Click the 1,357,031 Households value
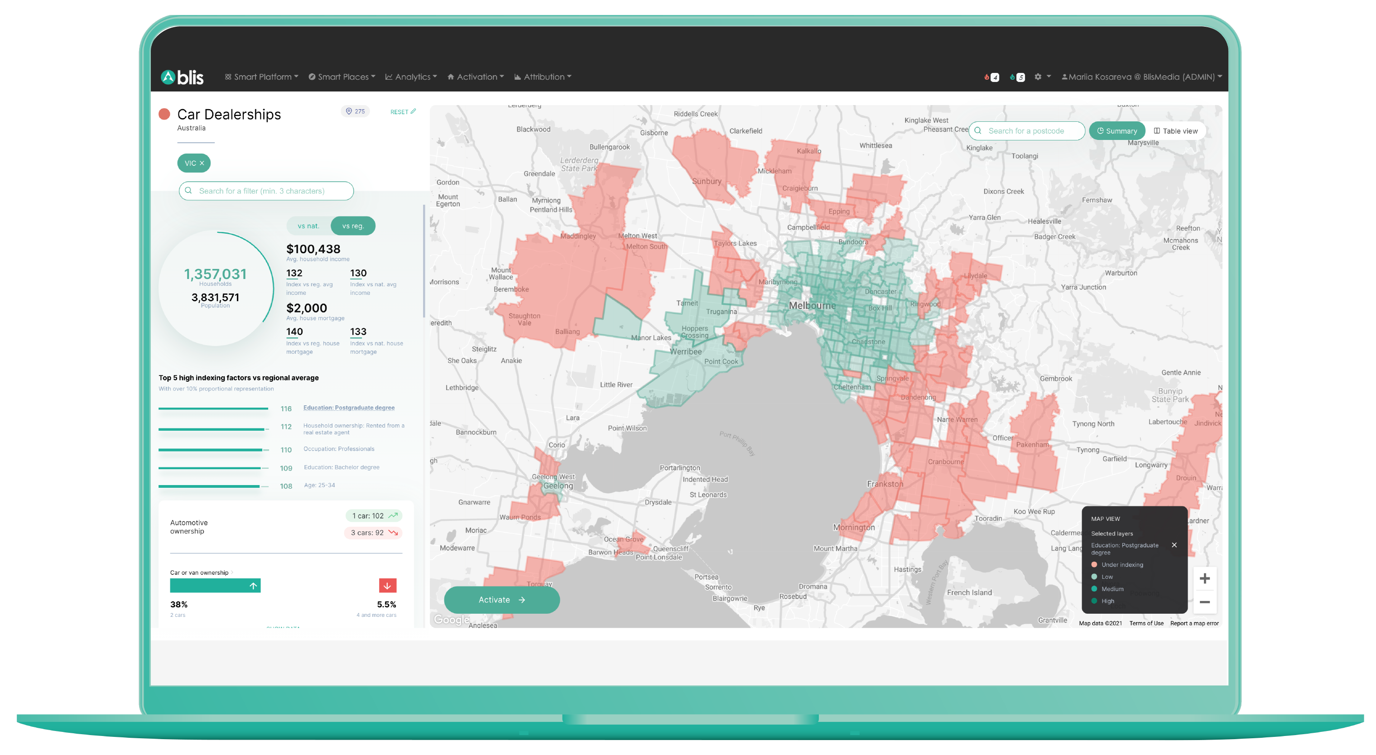This screenshot has height=755, width=1376. tap(215, 274)
